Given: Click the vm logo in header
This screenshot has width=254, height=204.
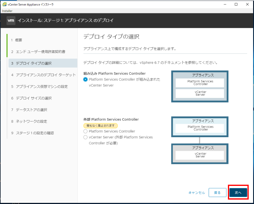Looking at the screenshot, I should tap(11, 20).
